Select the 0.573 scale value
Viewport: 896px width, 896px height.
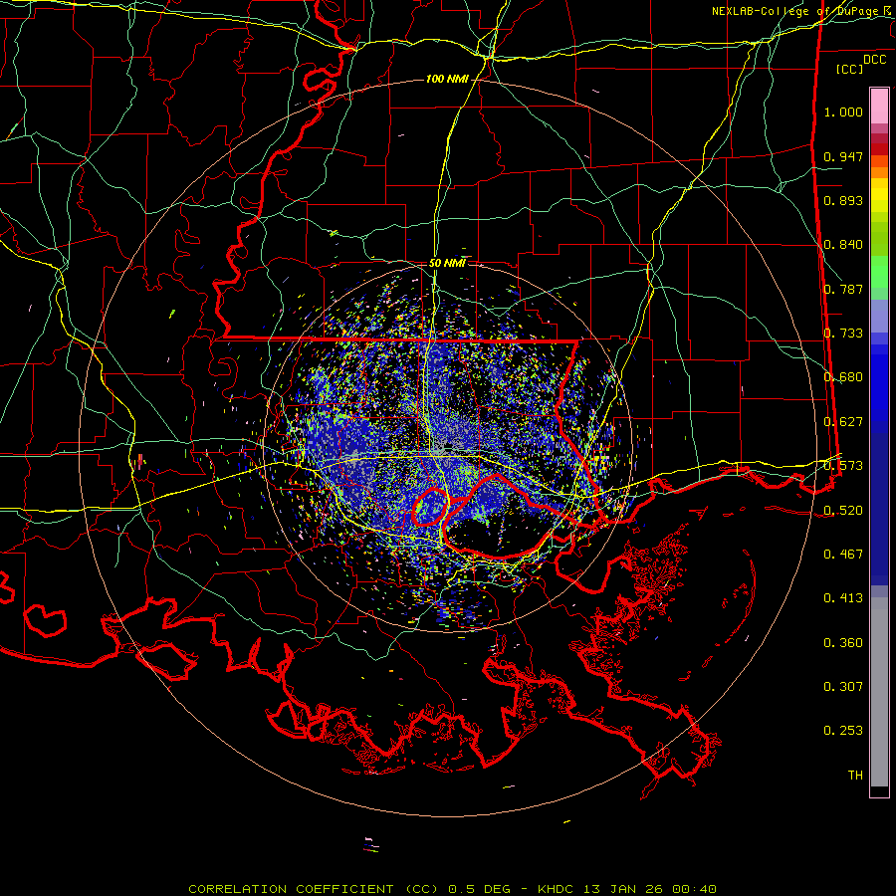click(843, 466)
